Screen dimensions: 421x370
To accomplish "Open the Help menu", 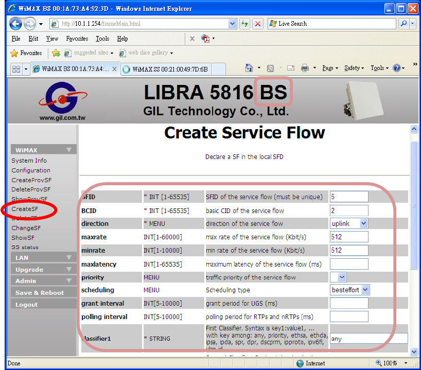I will 122,39.
